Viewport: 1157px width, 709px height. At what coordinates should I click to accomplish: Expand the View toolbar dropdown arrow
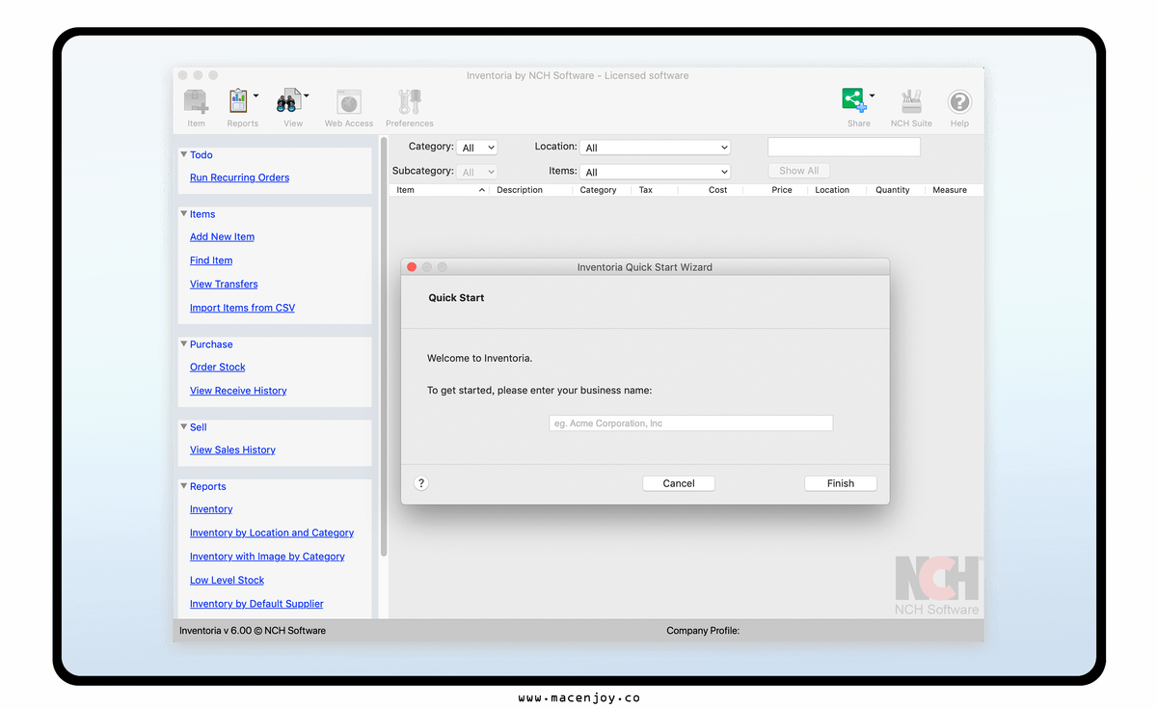click(307, 95)
